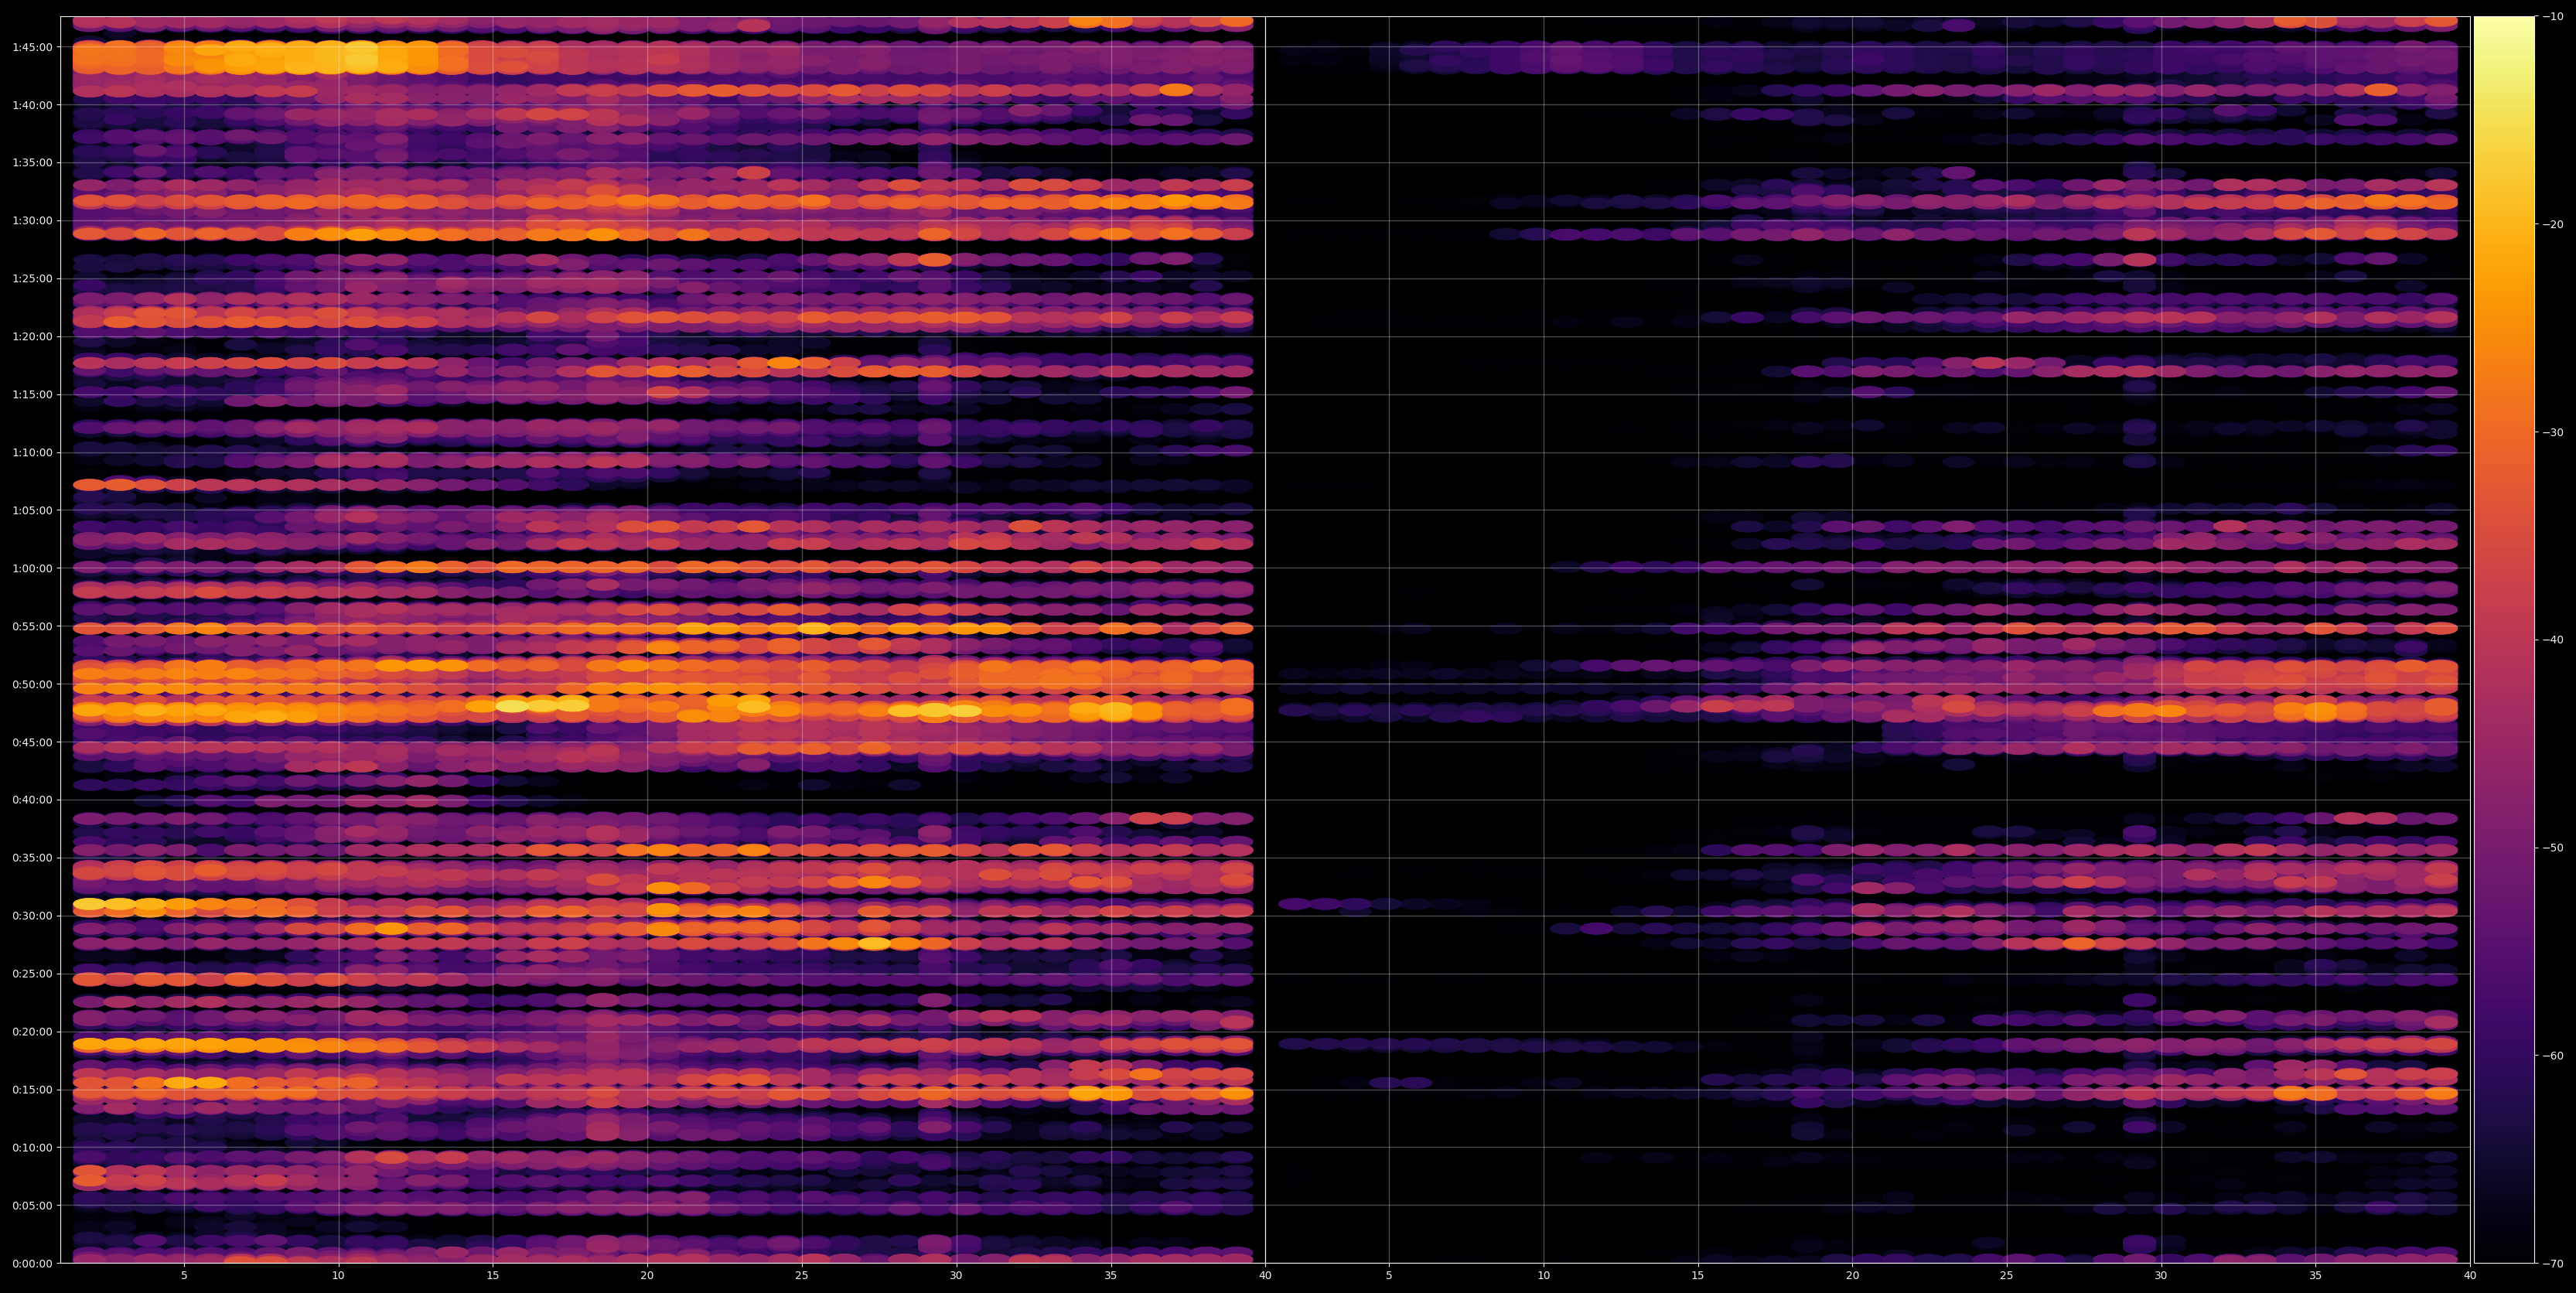Click x-axis label 20 under left heatmap
2576x1293 pixels.
point(647,1275)
